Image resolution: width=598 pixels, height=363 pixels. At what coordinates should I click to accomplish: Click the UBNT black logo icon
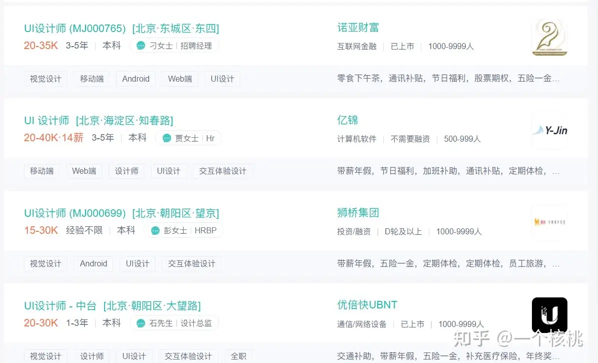pyautogui.click(x=549, y=315)
